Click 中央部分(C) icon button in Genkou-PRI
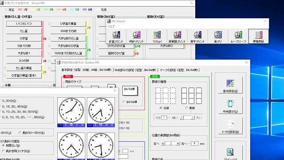This screenshot has width=284, height=160. click(230, 105)
